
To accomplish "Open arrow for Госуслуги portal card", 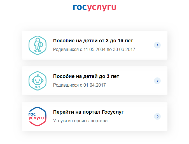I will 157,116.
